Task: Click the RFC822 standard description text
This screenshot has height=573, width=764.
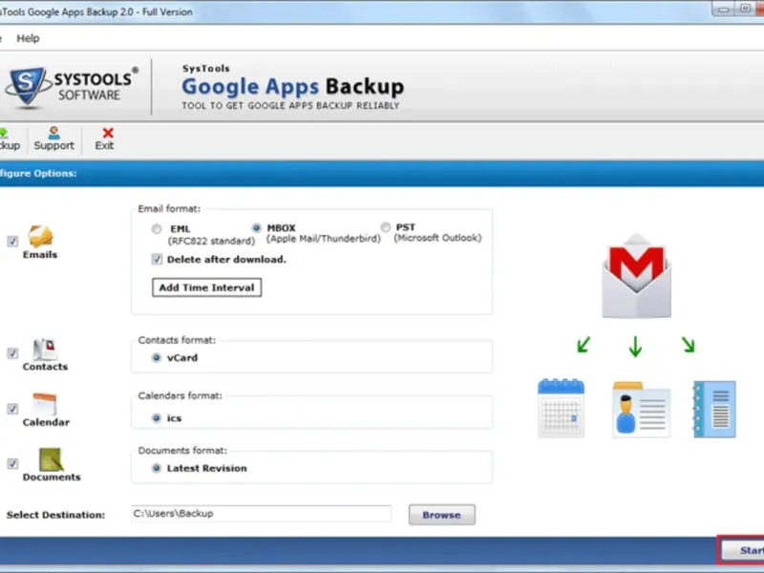Action: (211, 242)
